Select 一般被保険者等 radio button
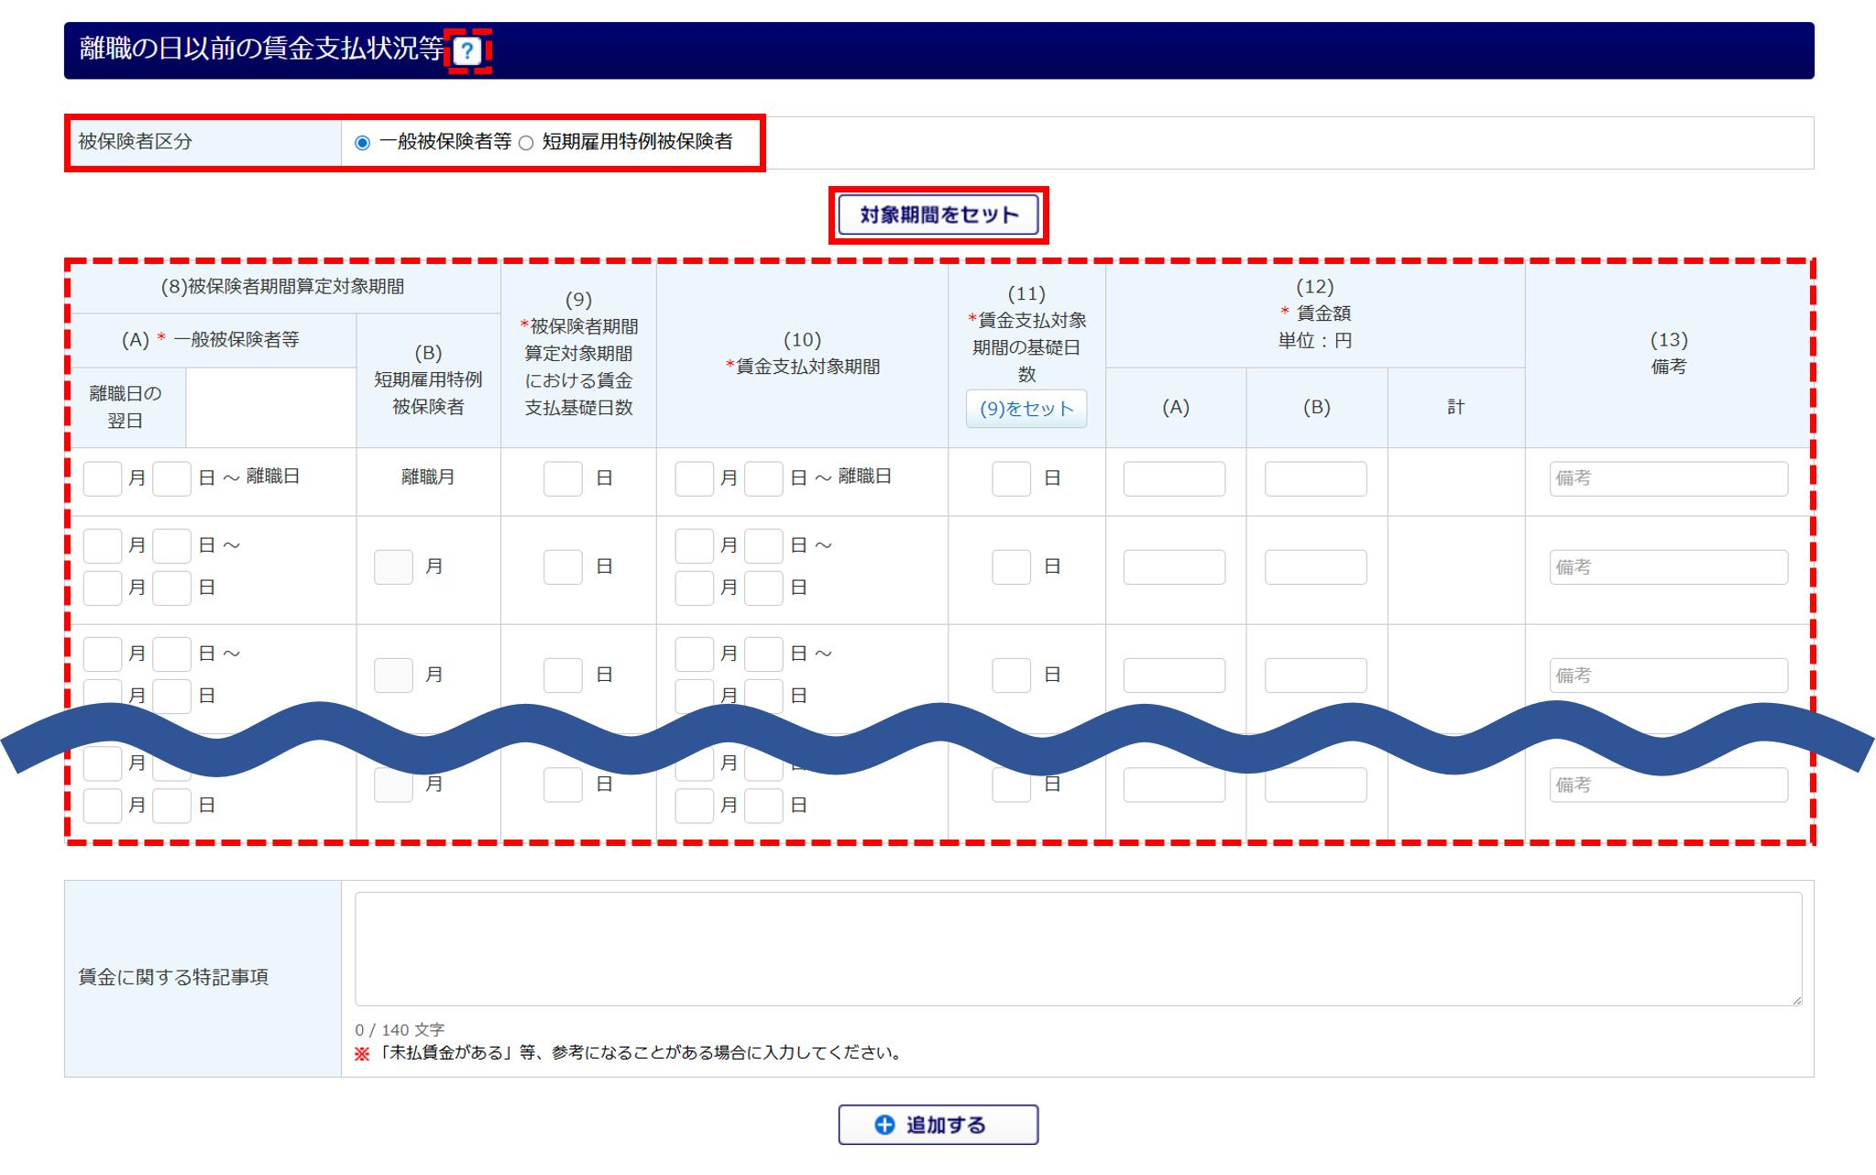This screenshot has height=1175, width=1876. tap(363, 143)
